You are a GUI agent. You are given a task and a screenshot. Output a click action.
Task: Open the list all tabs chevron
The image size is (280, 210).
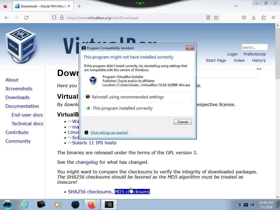coord(236,6)
